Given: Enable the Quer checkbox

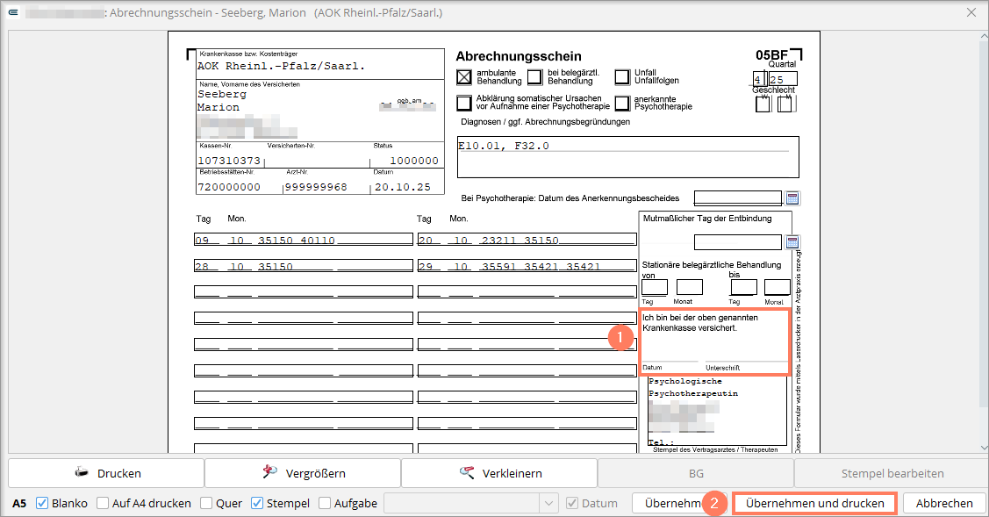Looking at the screenshot, I should point(206,503).
